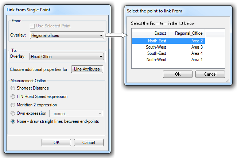Viewport: 237px width, 159px height.
Task: Sort list by the District column header
Action: (150, 33)
